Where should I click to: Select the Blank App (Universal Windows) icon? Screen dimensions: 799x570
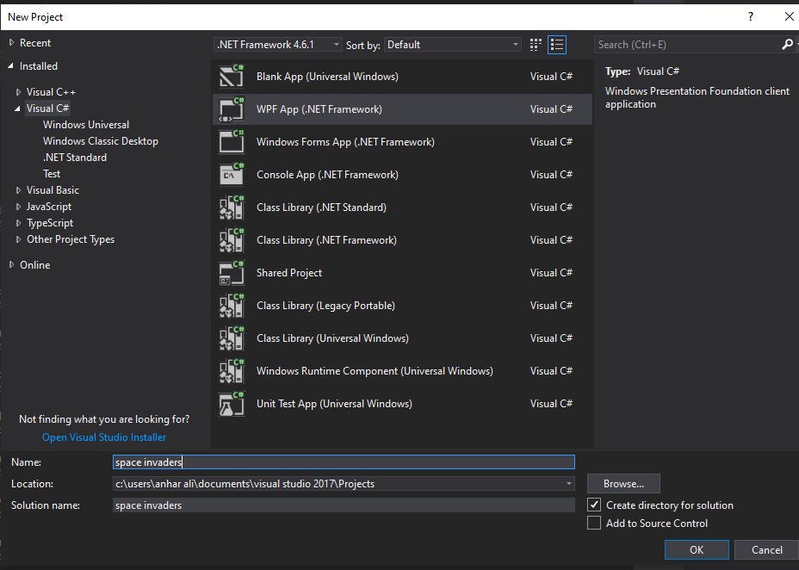(232, 76)
